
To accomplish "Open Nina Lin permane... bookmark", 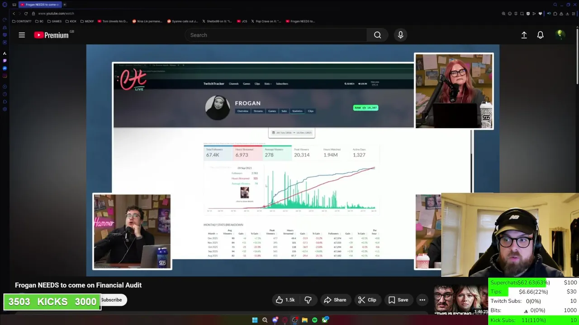I will coord(147,21).
